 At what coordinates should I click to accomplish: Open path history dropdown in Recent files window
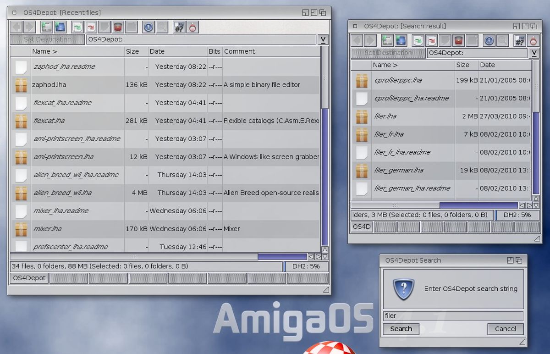click(323, 39)
